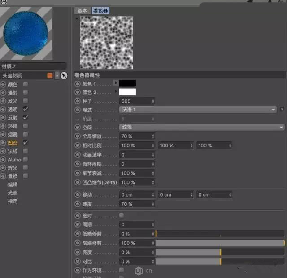Click the 种子 value stepper arrows
This screenshot has height=278, width=287.
click(x=153, y=101)
